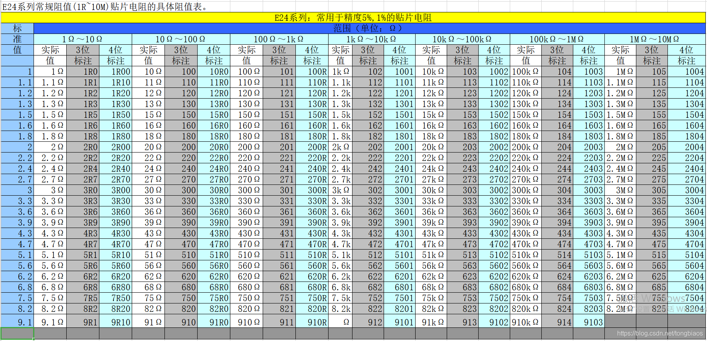Select the cell containing "16R0"
The width and height of the screenshot is (707, 341).
pos(214,125)
